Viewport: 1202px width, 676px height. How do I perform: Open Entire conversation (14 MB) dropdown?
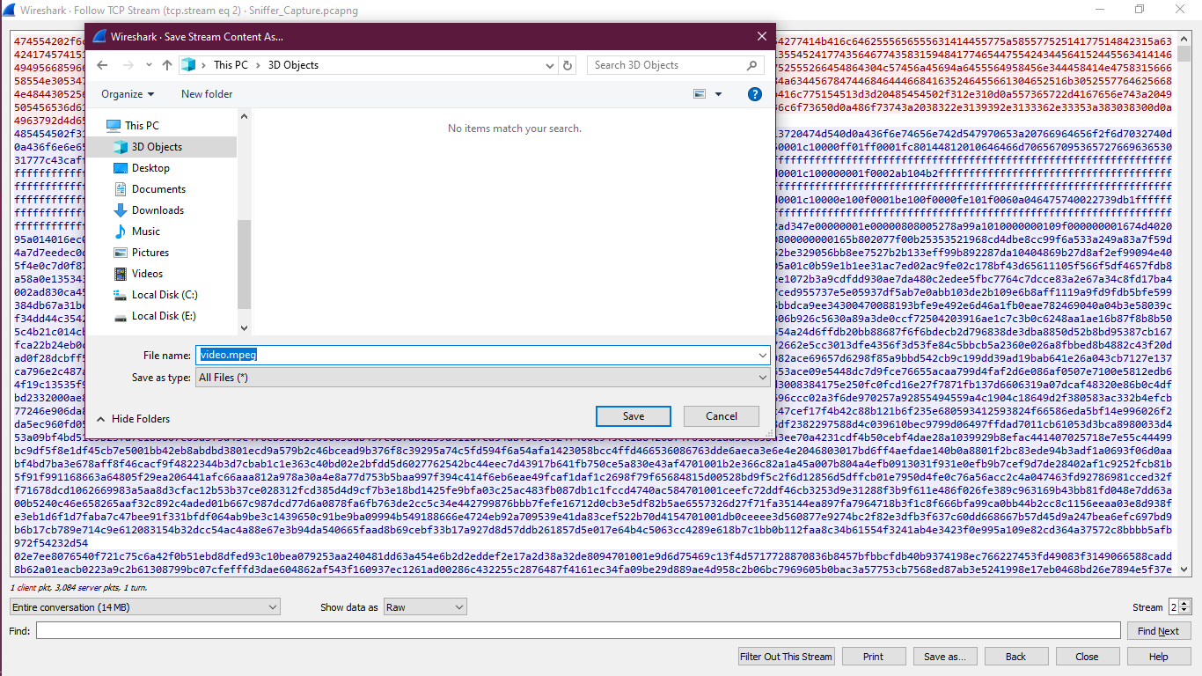pyautogui.click(x=144, y=606)
